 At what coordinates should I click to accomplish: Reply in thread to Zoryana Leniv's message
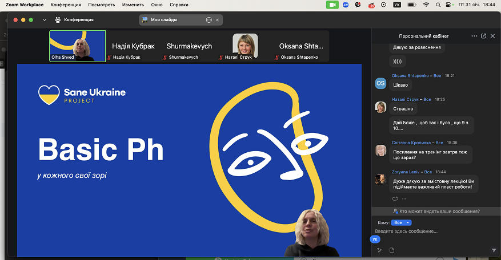[395, 199]
